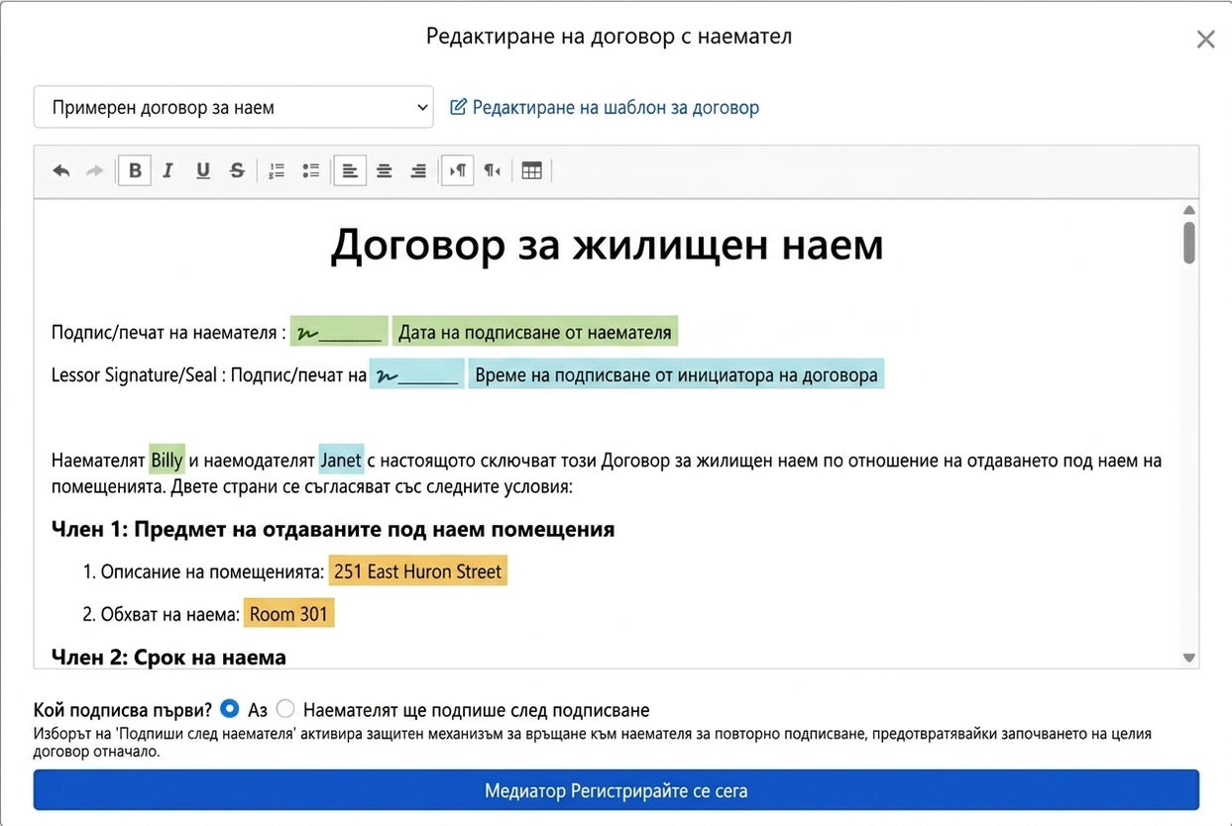Viewport: 1232px width, 826px height.
Task: Click the Член 2: Срок на наема heading
Action: [x=168, y=657]
